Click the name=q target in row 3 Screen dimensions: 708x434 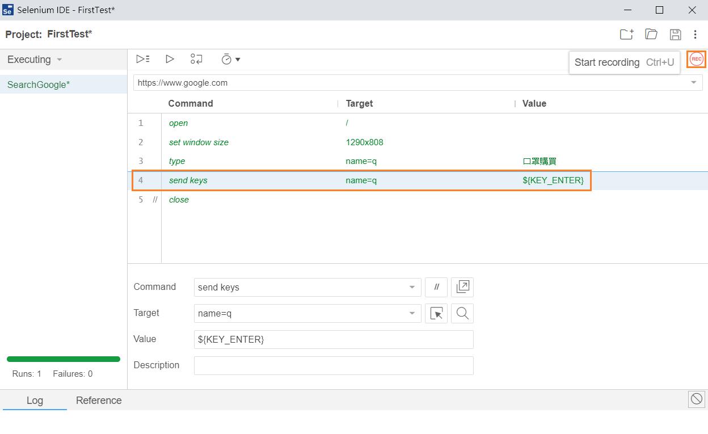click(361, 161)
